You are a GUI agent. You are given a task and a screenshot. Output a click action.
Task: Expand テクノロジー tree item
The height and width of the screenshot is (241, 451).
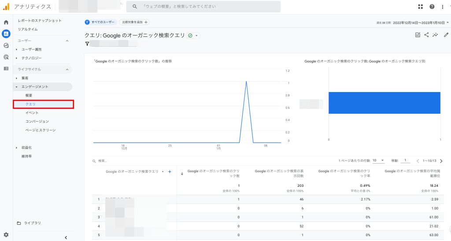pos(16,58)
